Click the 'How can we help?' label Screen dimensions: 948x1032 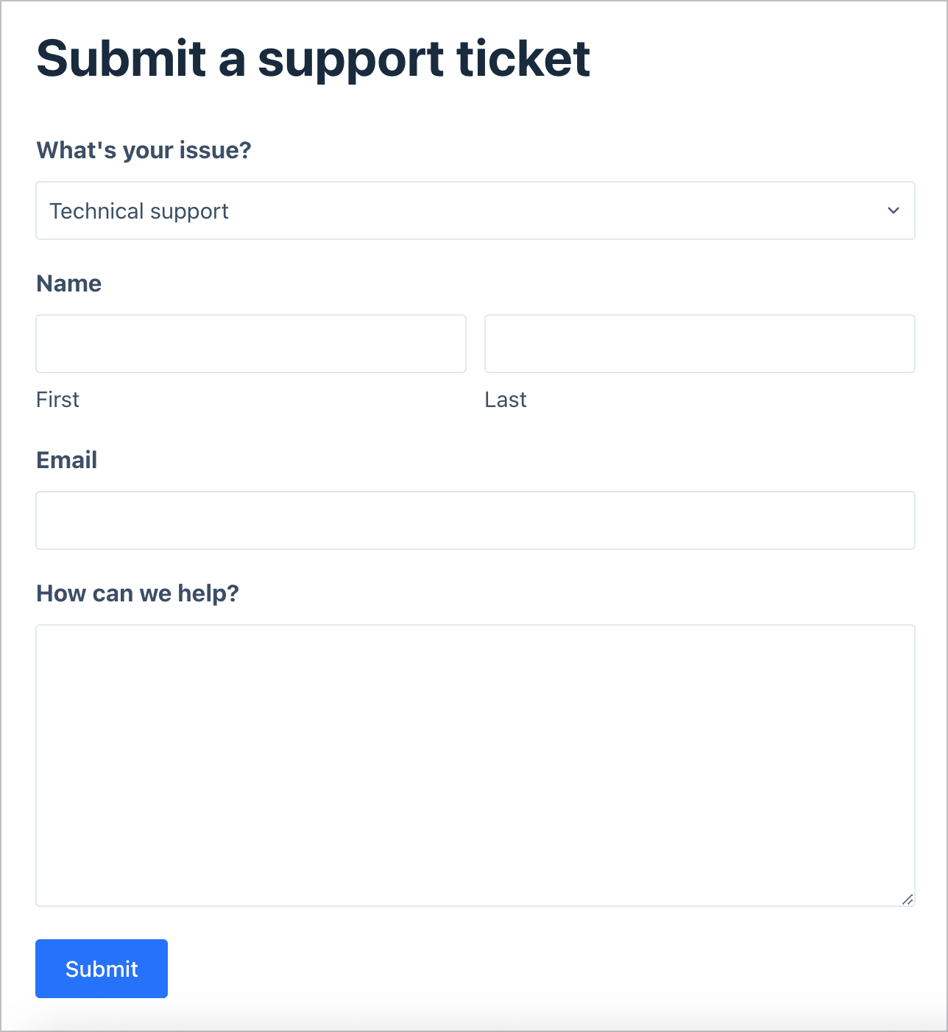[138, 593]
